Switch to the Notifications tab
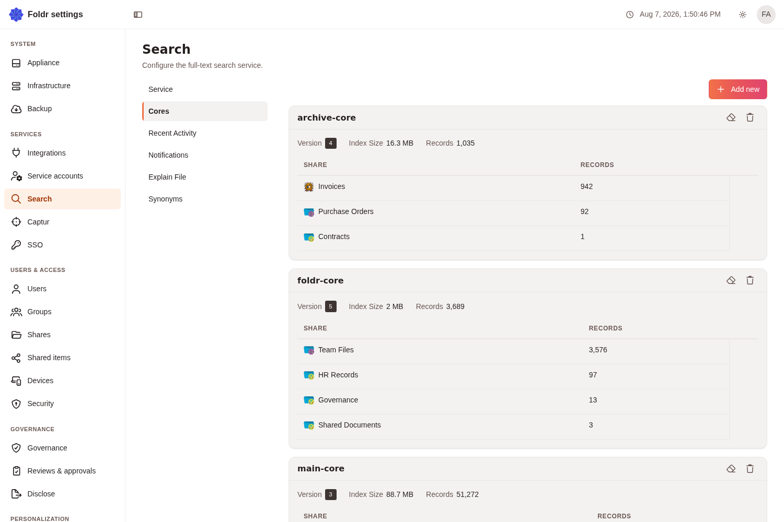Screen dimensions: 784x522 (x=205, y=155)
